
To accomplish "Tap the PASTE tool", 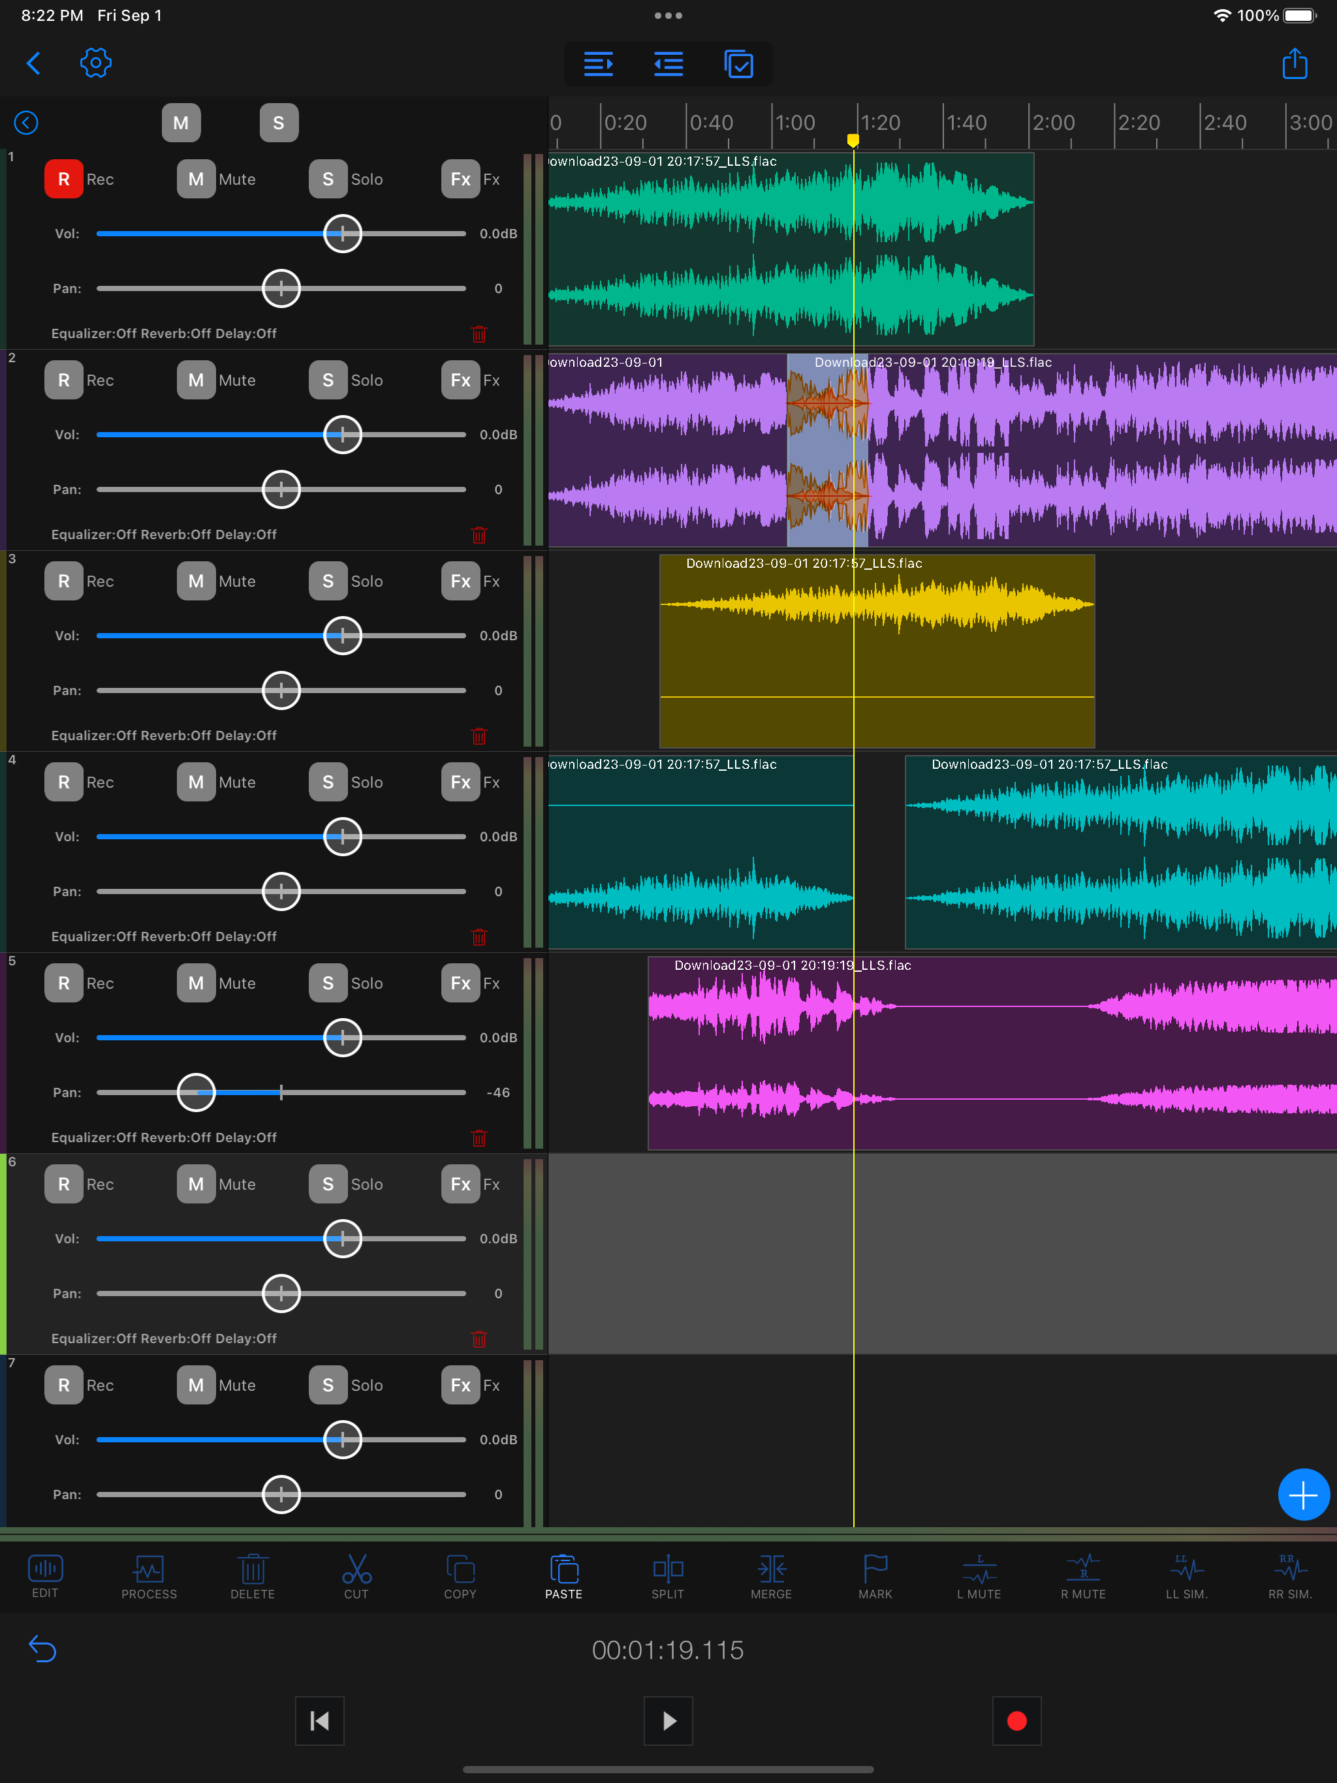I will coord(563,1577).
